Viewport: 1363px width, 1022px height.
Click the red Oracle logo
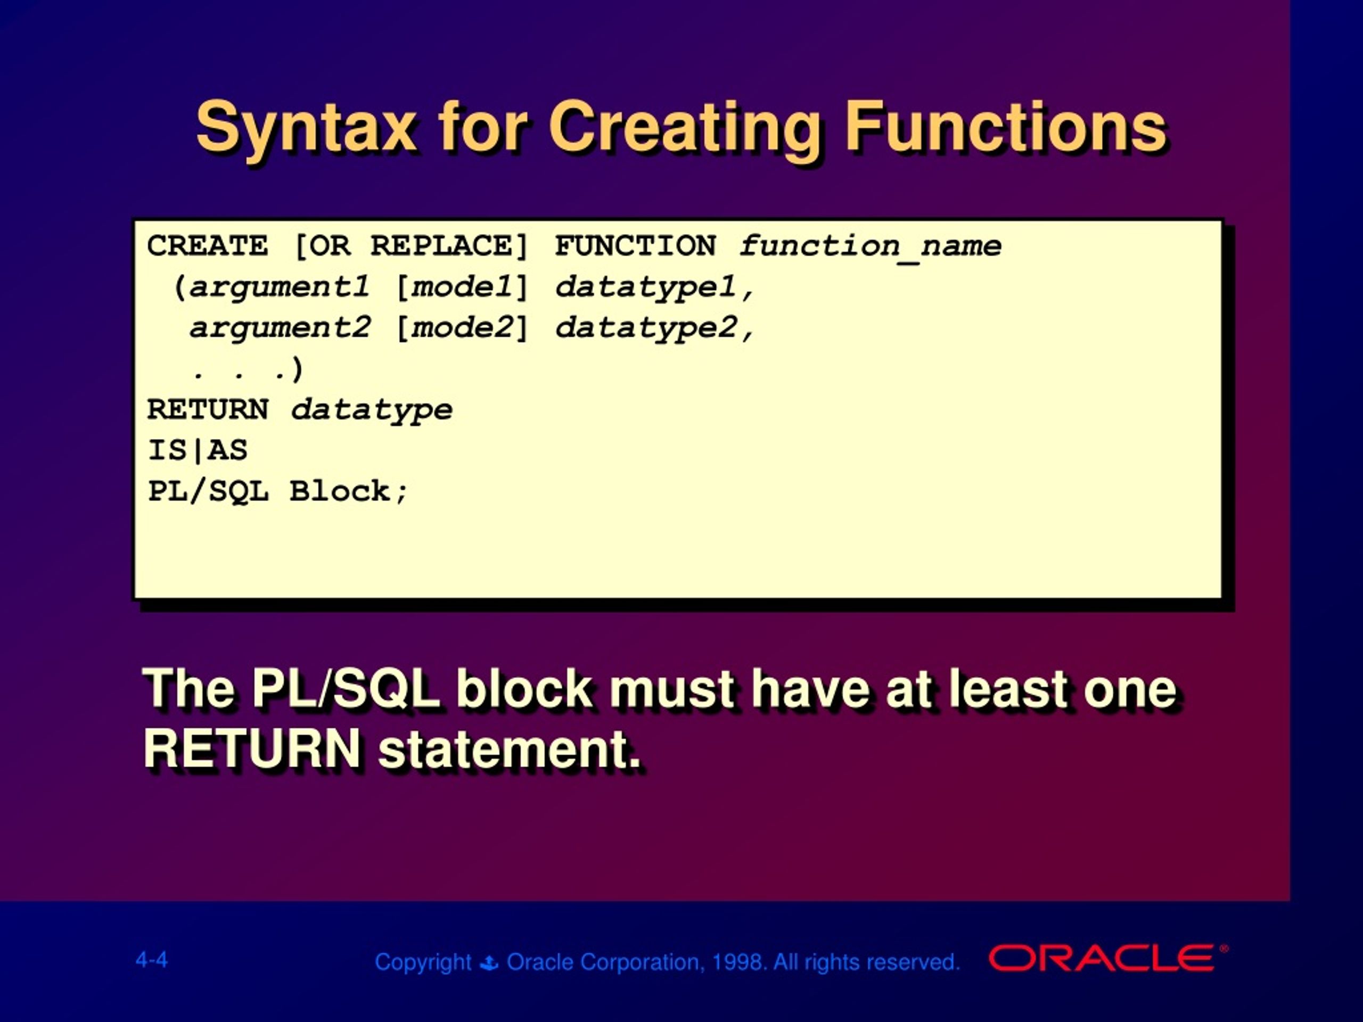click(1101, 959)
